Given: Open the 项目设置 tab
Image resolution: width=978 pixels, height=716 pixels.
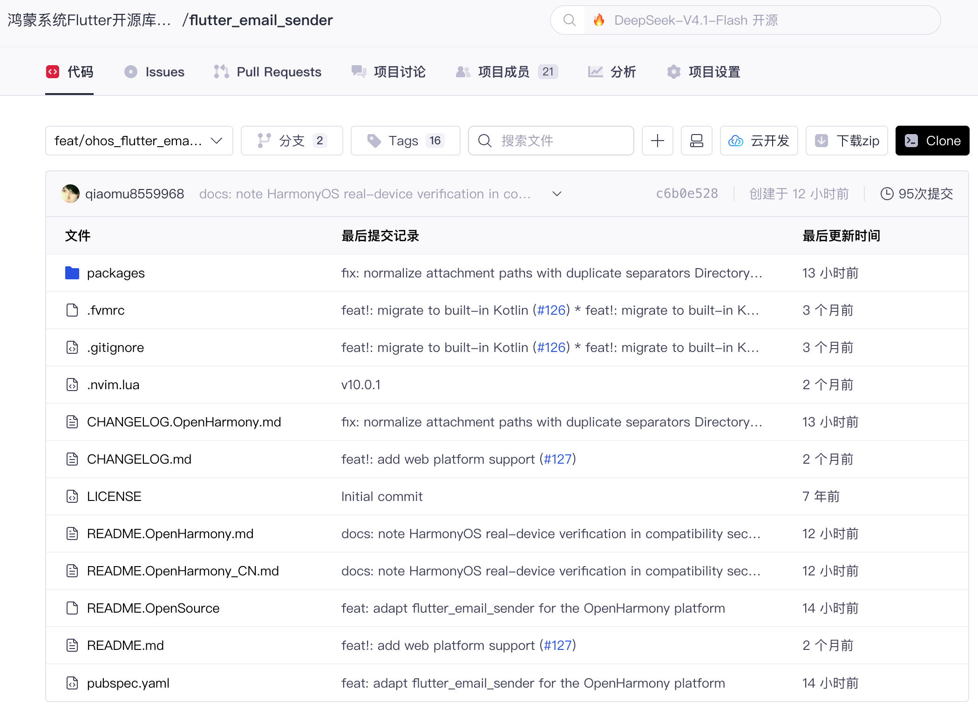Looking at the screenshot, I should (704, 72).
